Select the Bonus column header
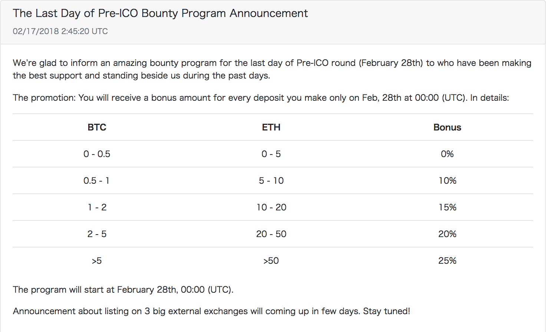Image resolution: width=548 pixels, height=332 pixels. (447, 127)
